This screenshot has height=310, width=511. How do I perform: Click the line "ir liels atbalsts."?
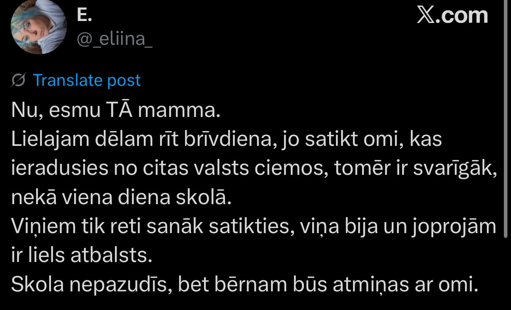click(x=82, y=256)
